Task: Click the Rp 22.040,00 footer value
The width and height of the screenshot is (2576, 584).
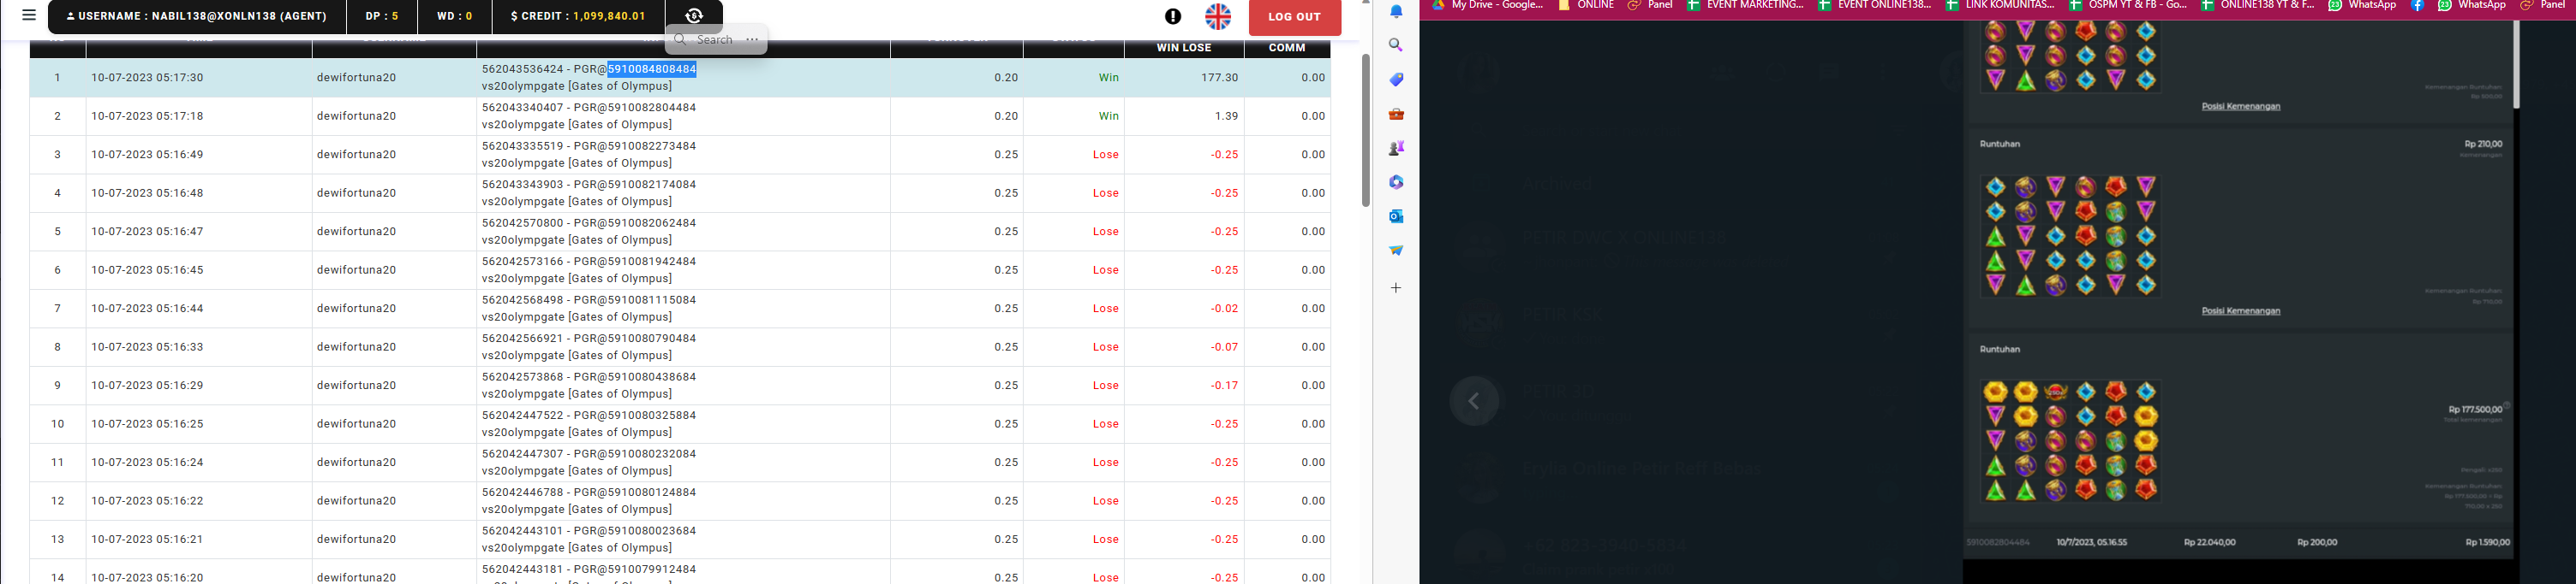Action: pos(2212,542)
